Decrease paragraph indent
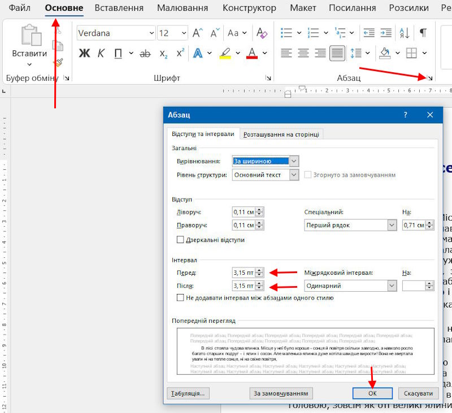The image size is (452, 413). (x=369, y=33)
